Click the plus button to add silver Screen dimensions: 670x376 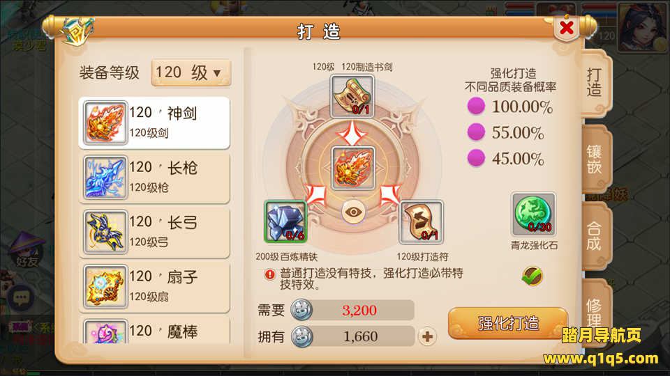pos(427,336)
